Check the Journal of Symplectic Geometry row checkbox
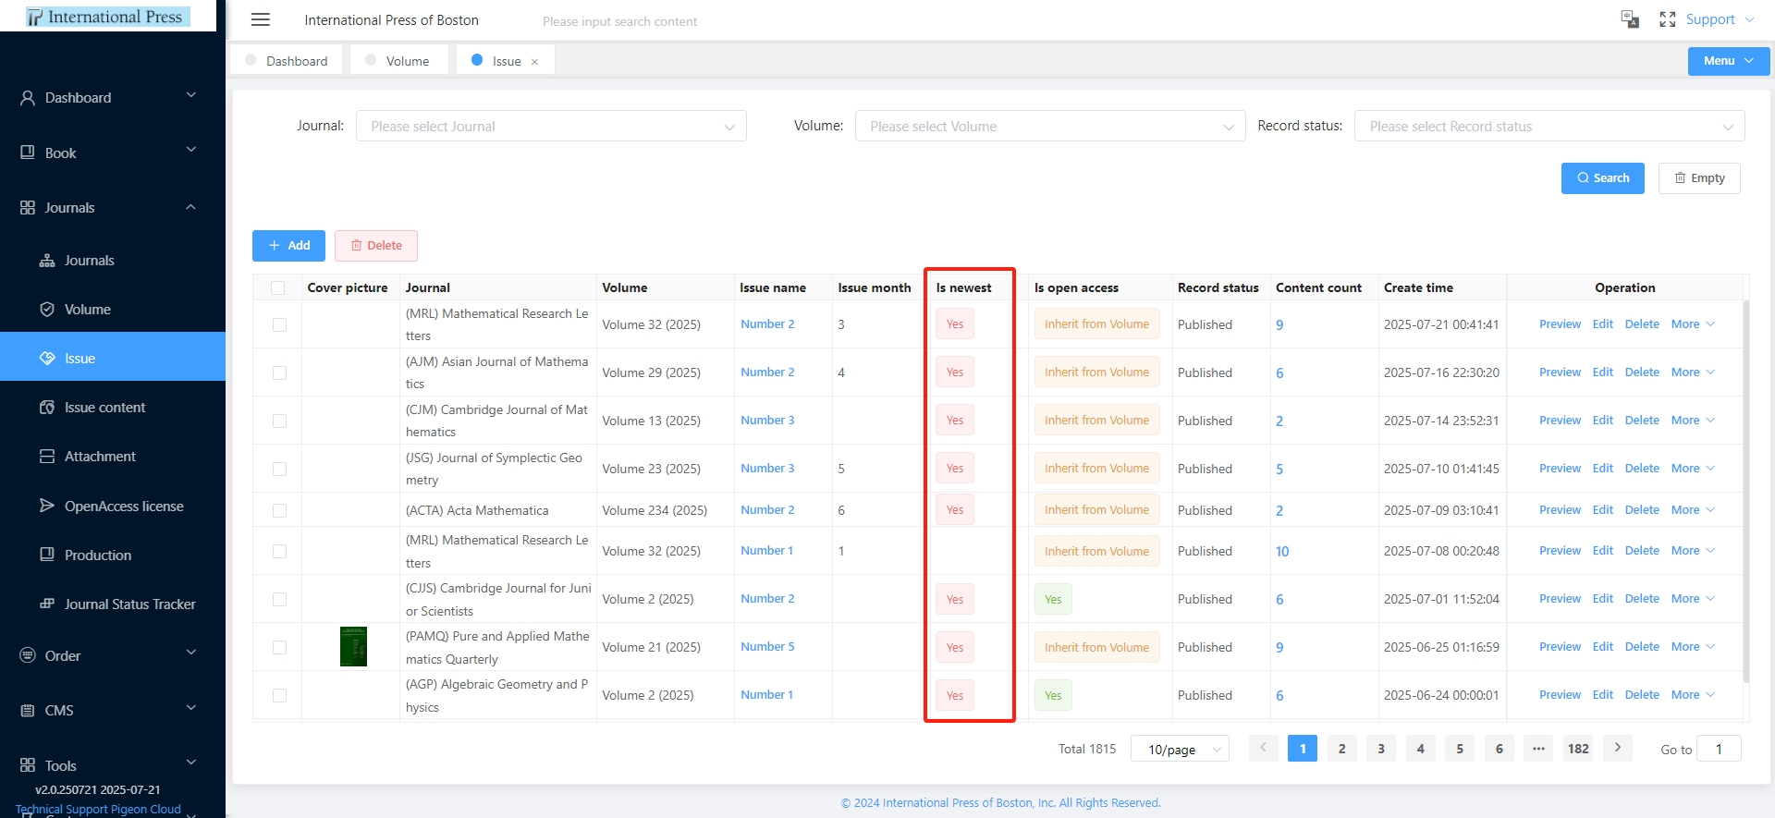This screenshot has width=1775, height=818. (x=279, y=469)
